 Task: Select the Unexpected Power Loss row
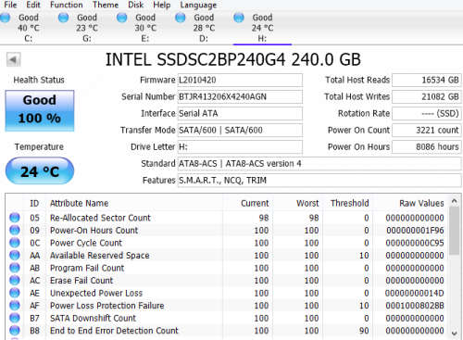[x=227, y=293]
